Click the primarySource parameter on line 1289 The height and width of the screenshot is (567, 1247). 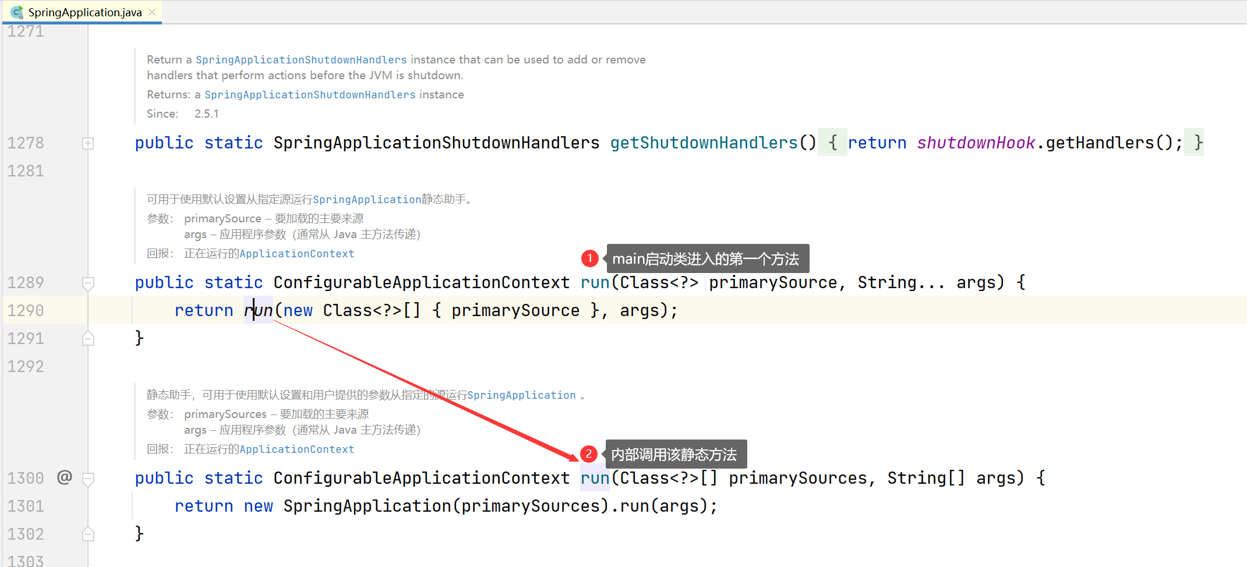point(773,283)
